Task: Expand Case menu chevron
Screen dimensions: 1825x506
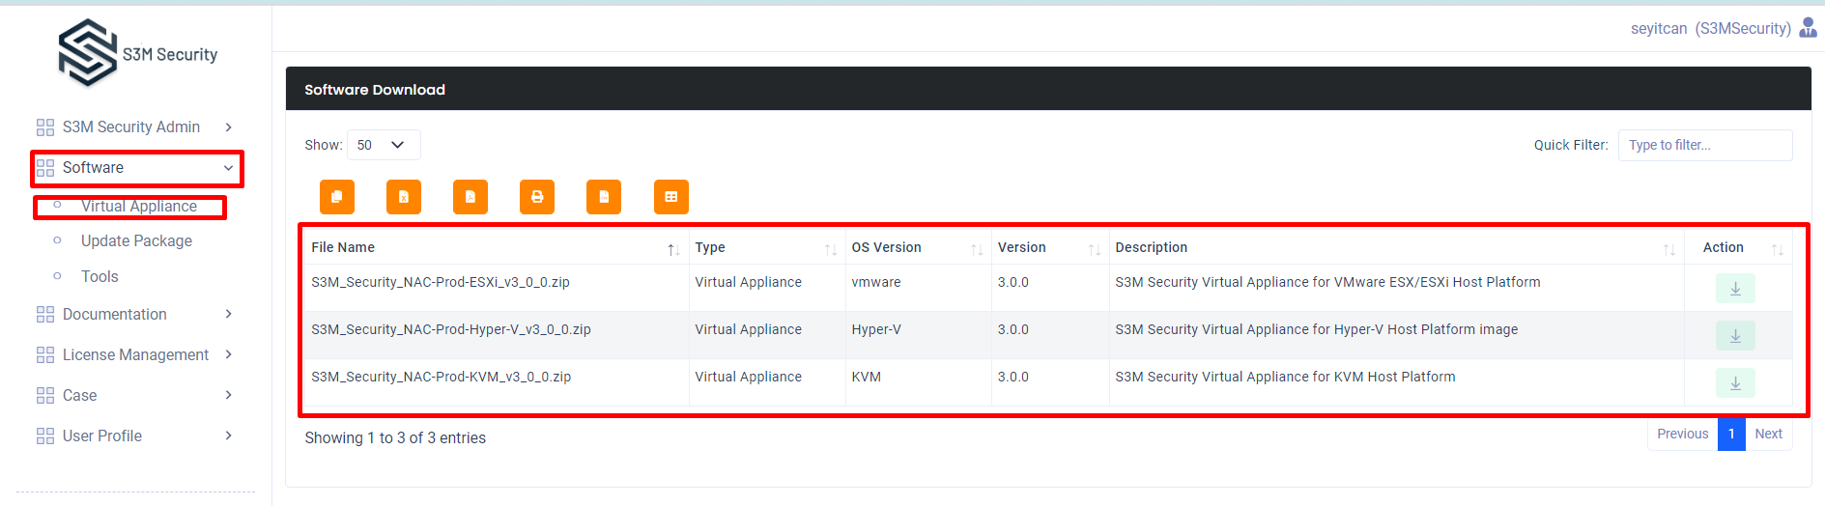Action: (229, 395)
